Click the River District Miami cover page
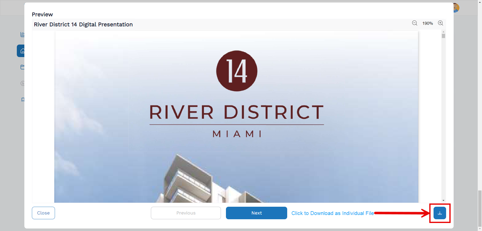482x231 pixels. pos(236,117)
